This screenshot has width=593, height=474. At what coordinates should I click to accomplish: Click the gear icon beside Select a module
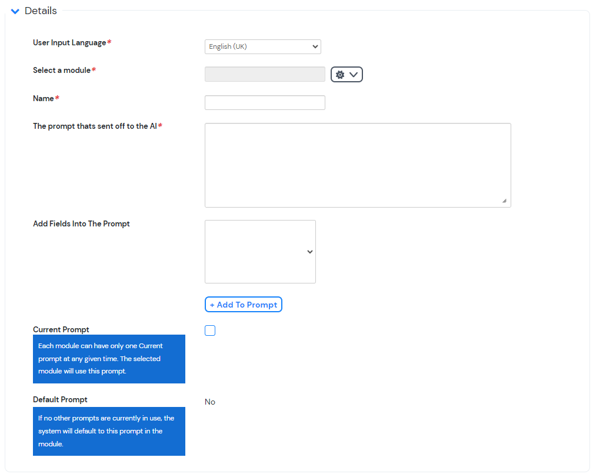click(340, 74)
